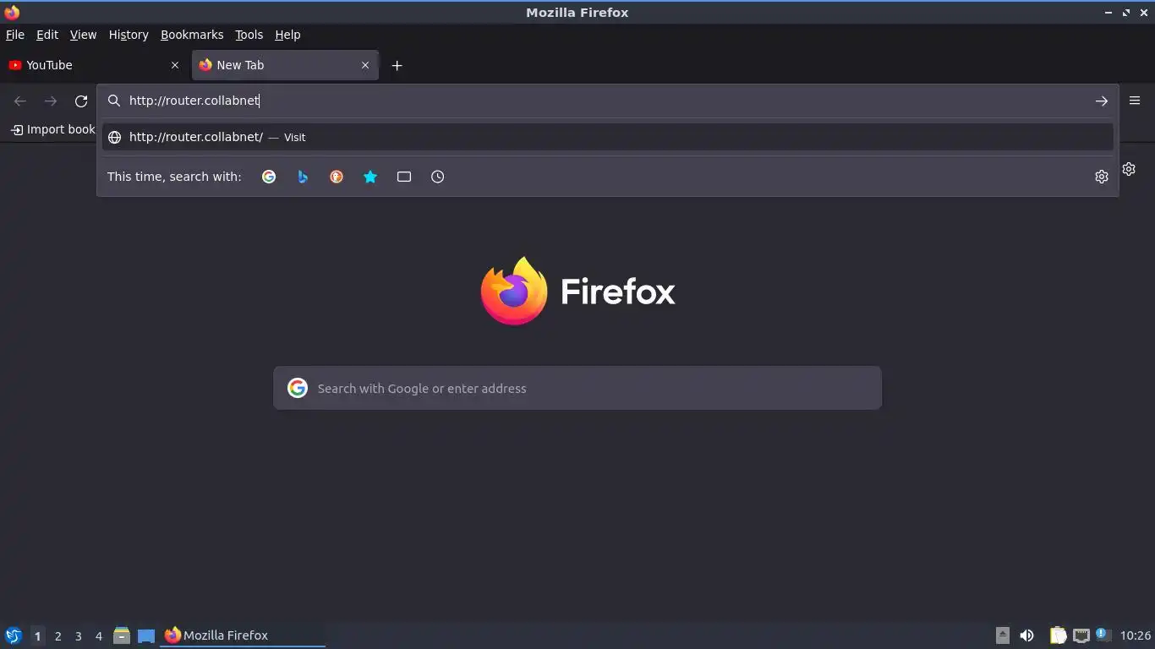Search with Google one-off icon
1155x649 pixels.
tap(269, 177)
